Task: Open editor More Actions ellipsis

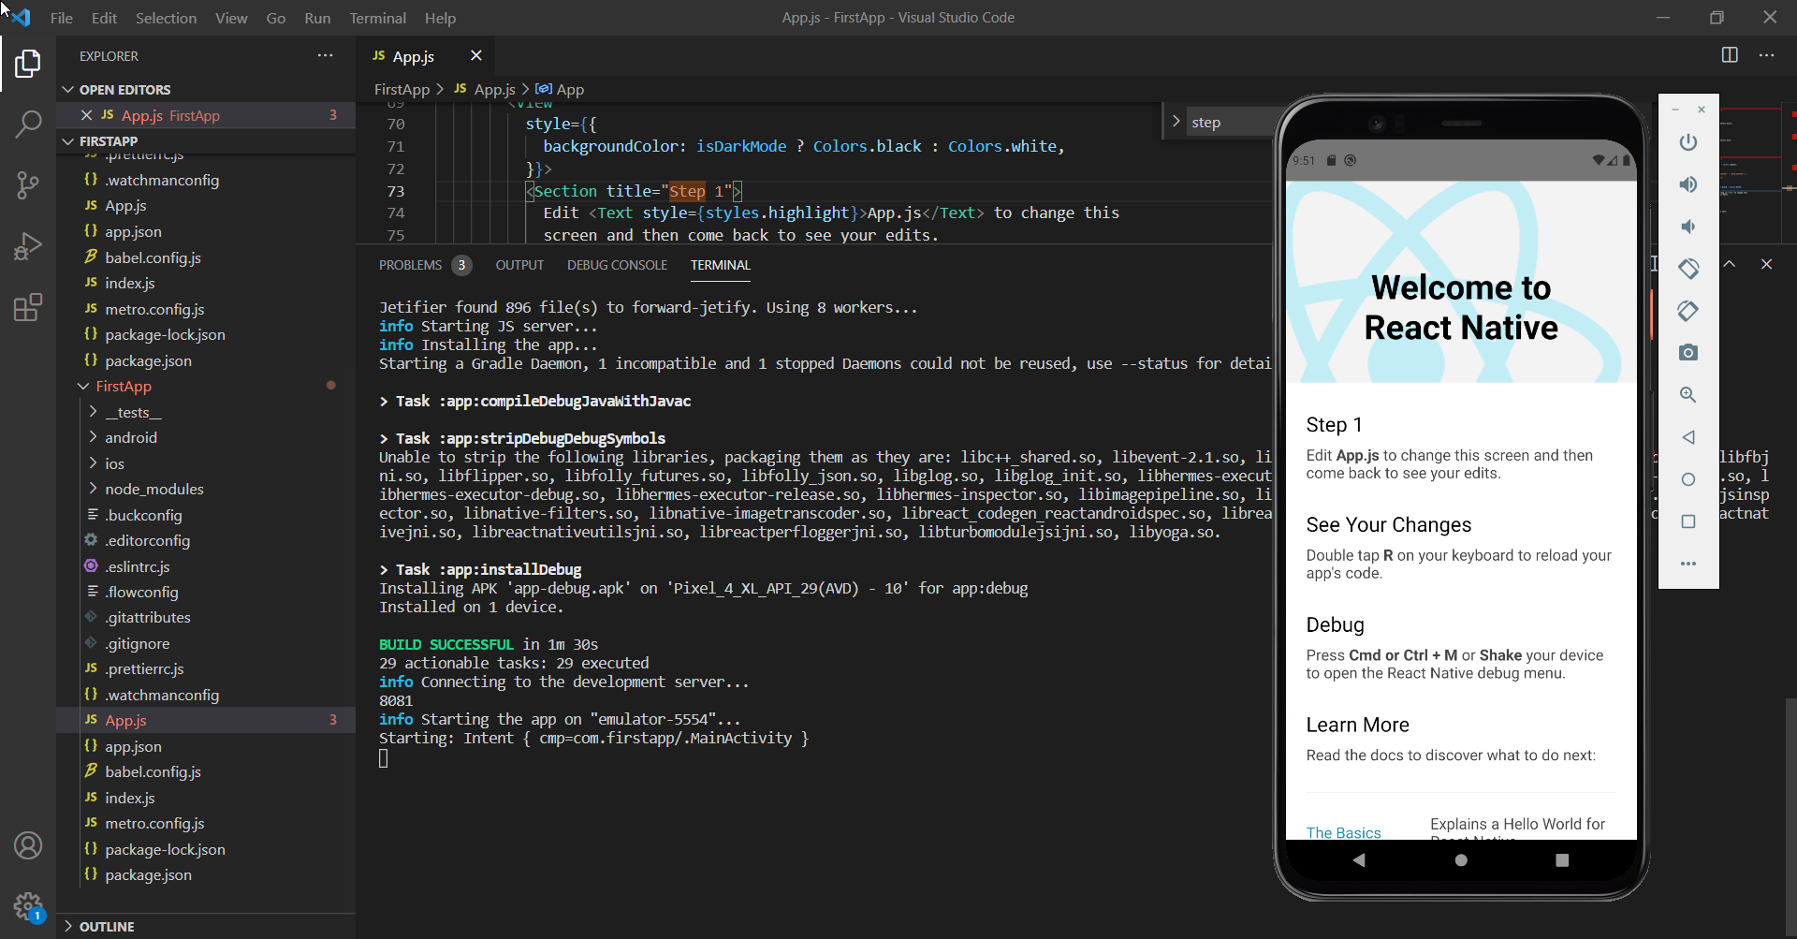Action: [1766, 55]
